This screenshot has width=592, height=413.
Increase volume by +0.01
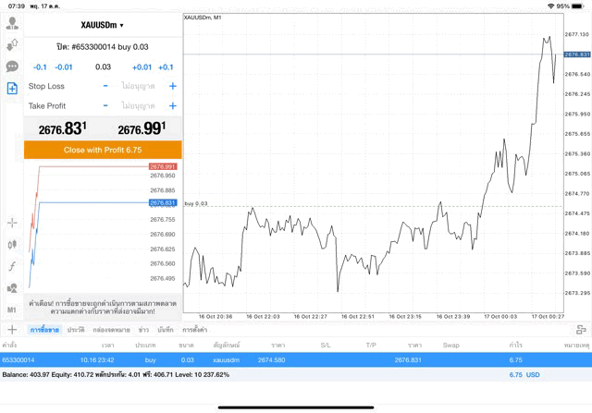click(x=142, y=67)
